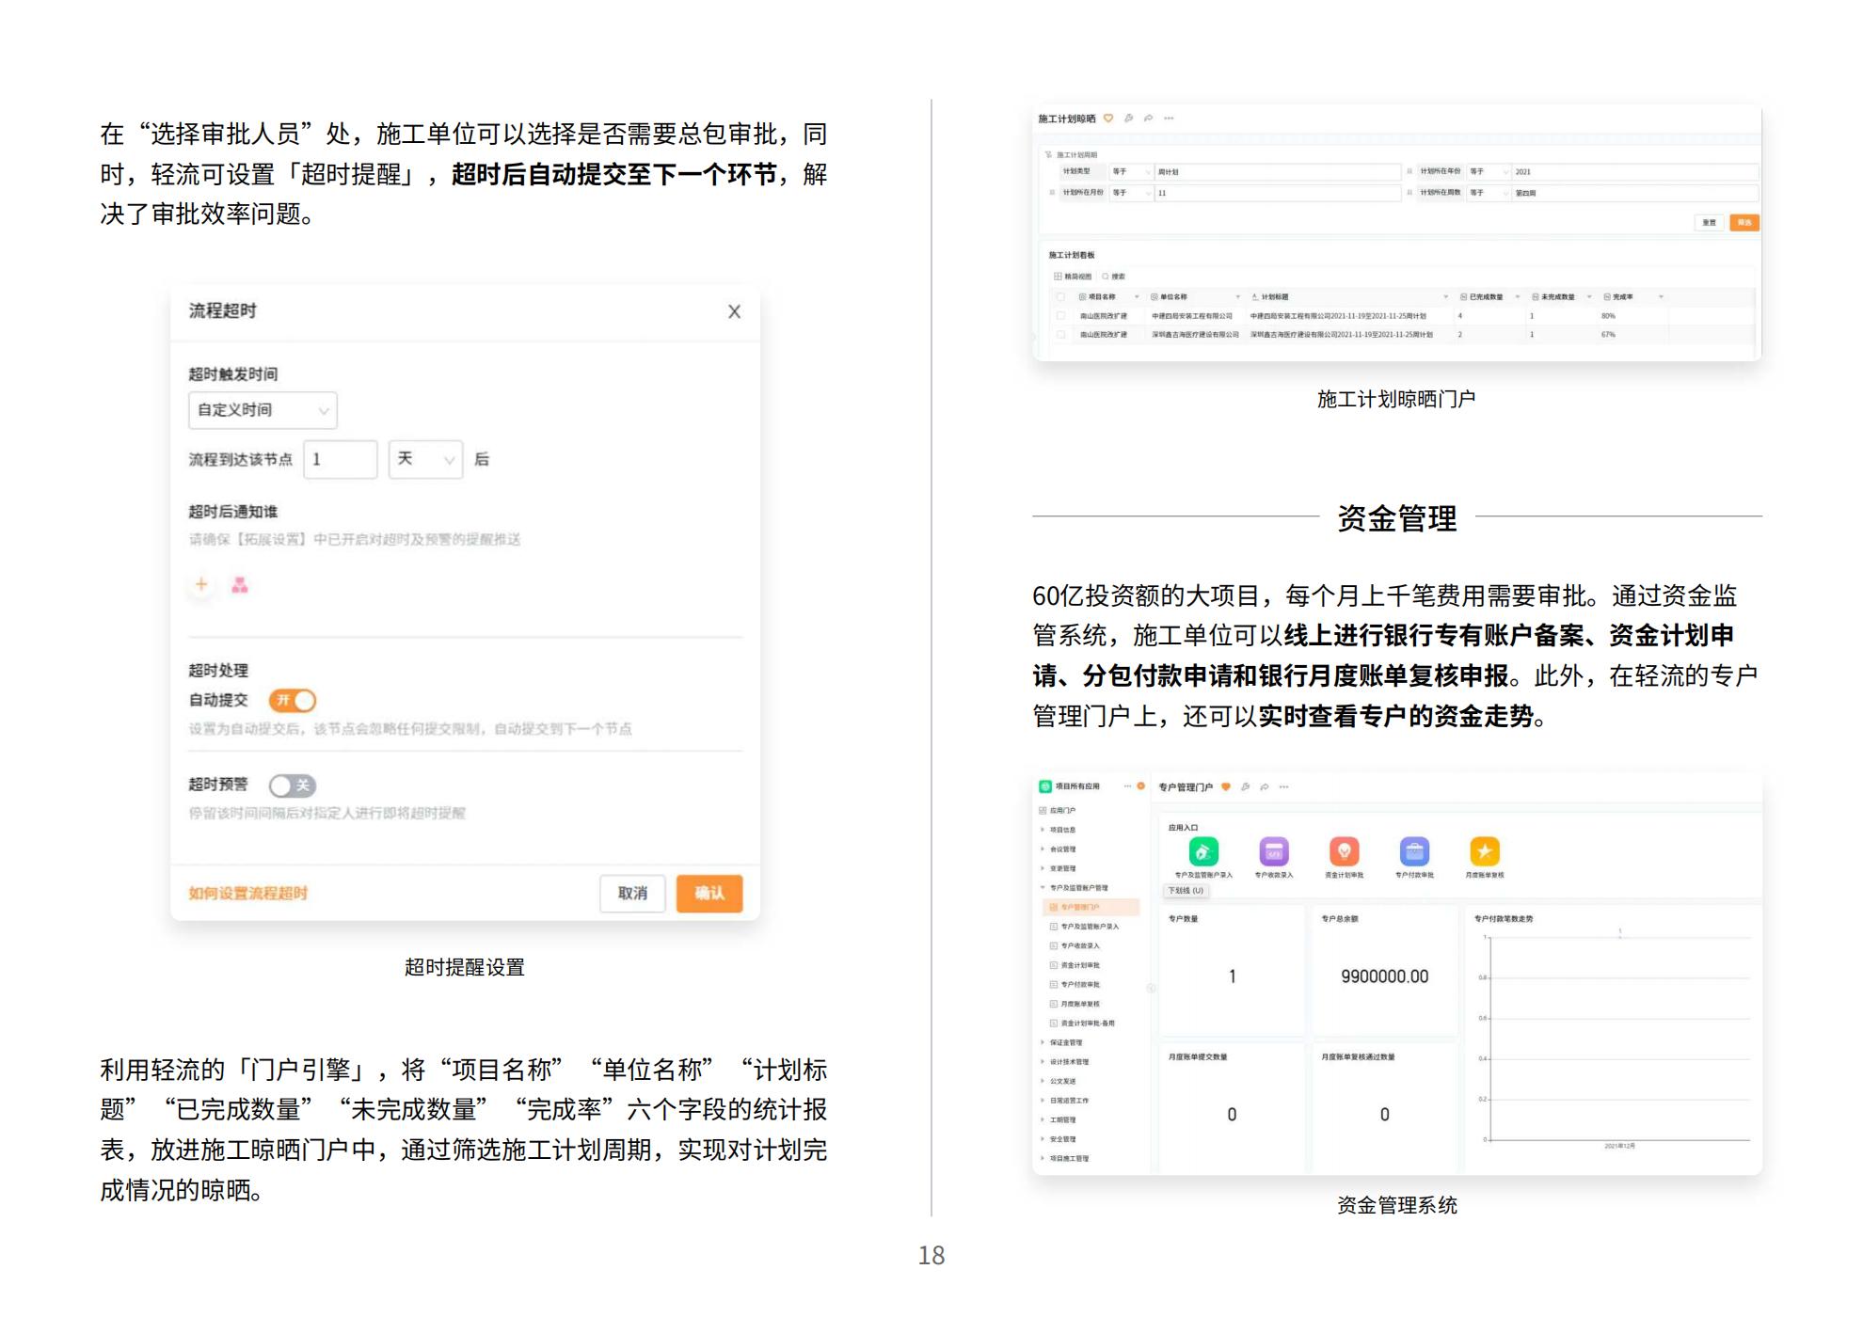Expand 项目信息 in the sidebar tree

pos(1043,830)
